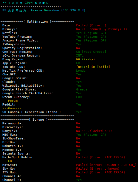Click the HotStar REGION ERROR GR_ result
The image size is (138, 182).
click(106, 165)
